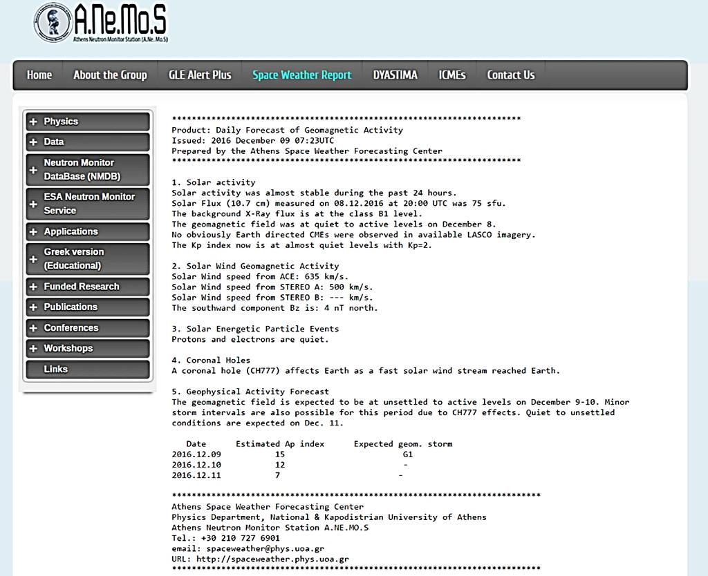Open the Links sidebar button
This screenshot has height=576, width=708.
tap(88, 369)
